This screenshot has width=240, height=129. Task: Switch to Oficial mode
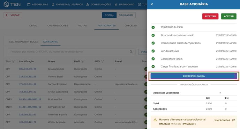(x=109, y=15)
